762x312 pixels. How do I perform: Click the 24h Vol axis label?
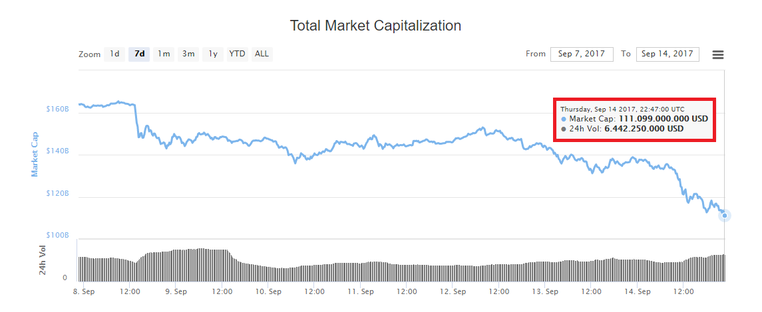[x=43, y=260]
